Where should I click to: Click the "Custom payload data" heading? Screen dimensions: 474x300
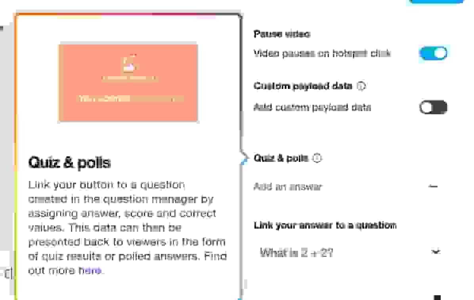[303, 86]
